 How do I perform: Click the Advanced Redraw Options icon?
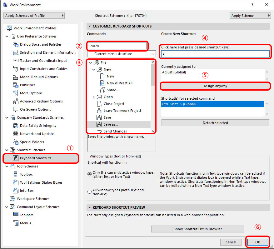click(x=16, y=101)
